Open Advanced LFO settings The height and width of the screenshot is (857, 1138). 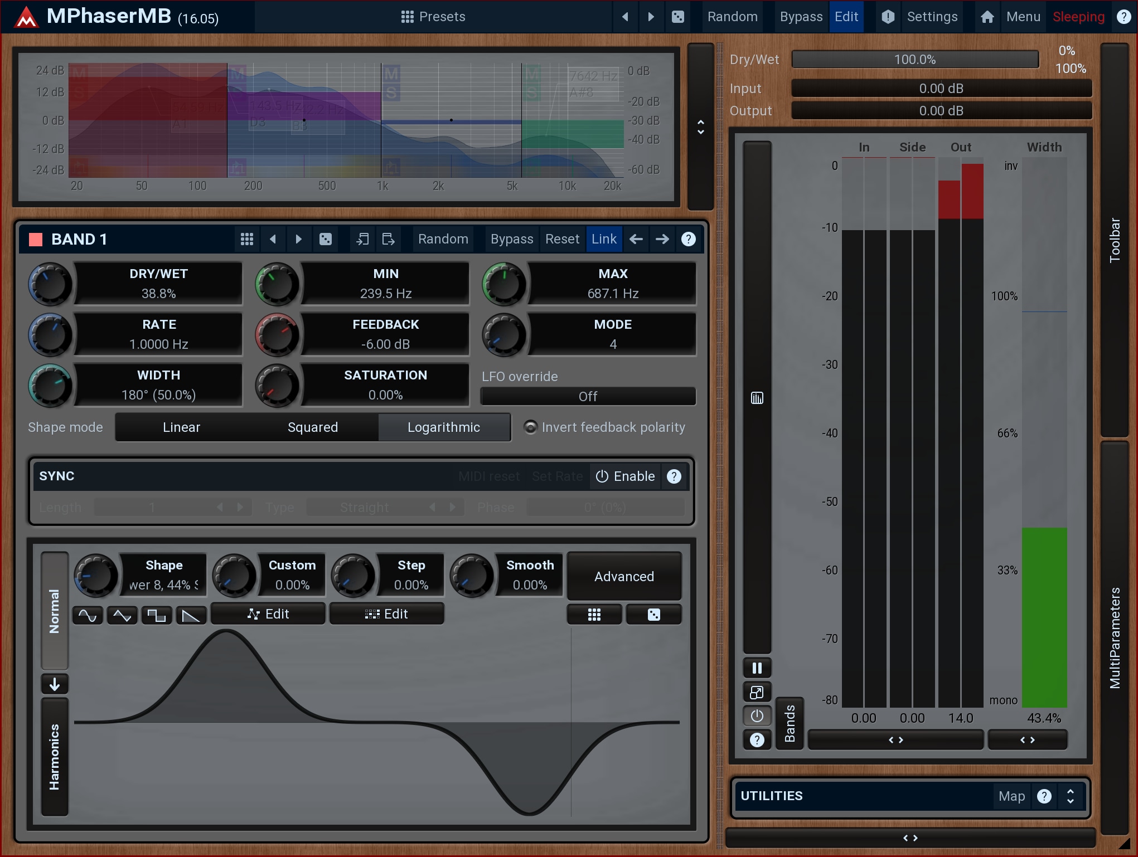tap(624, 577)
